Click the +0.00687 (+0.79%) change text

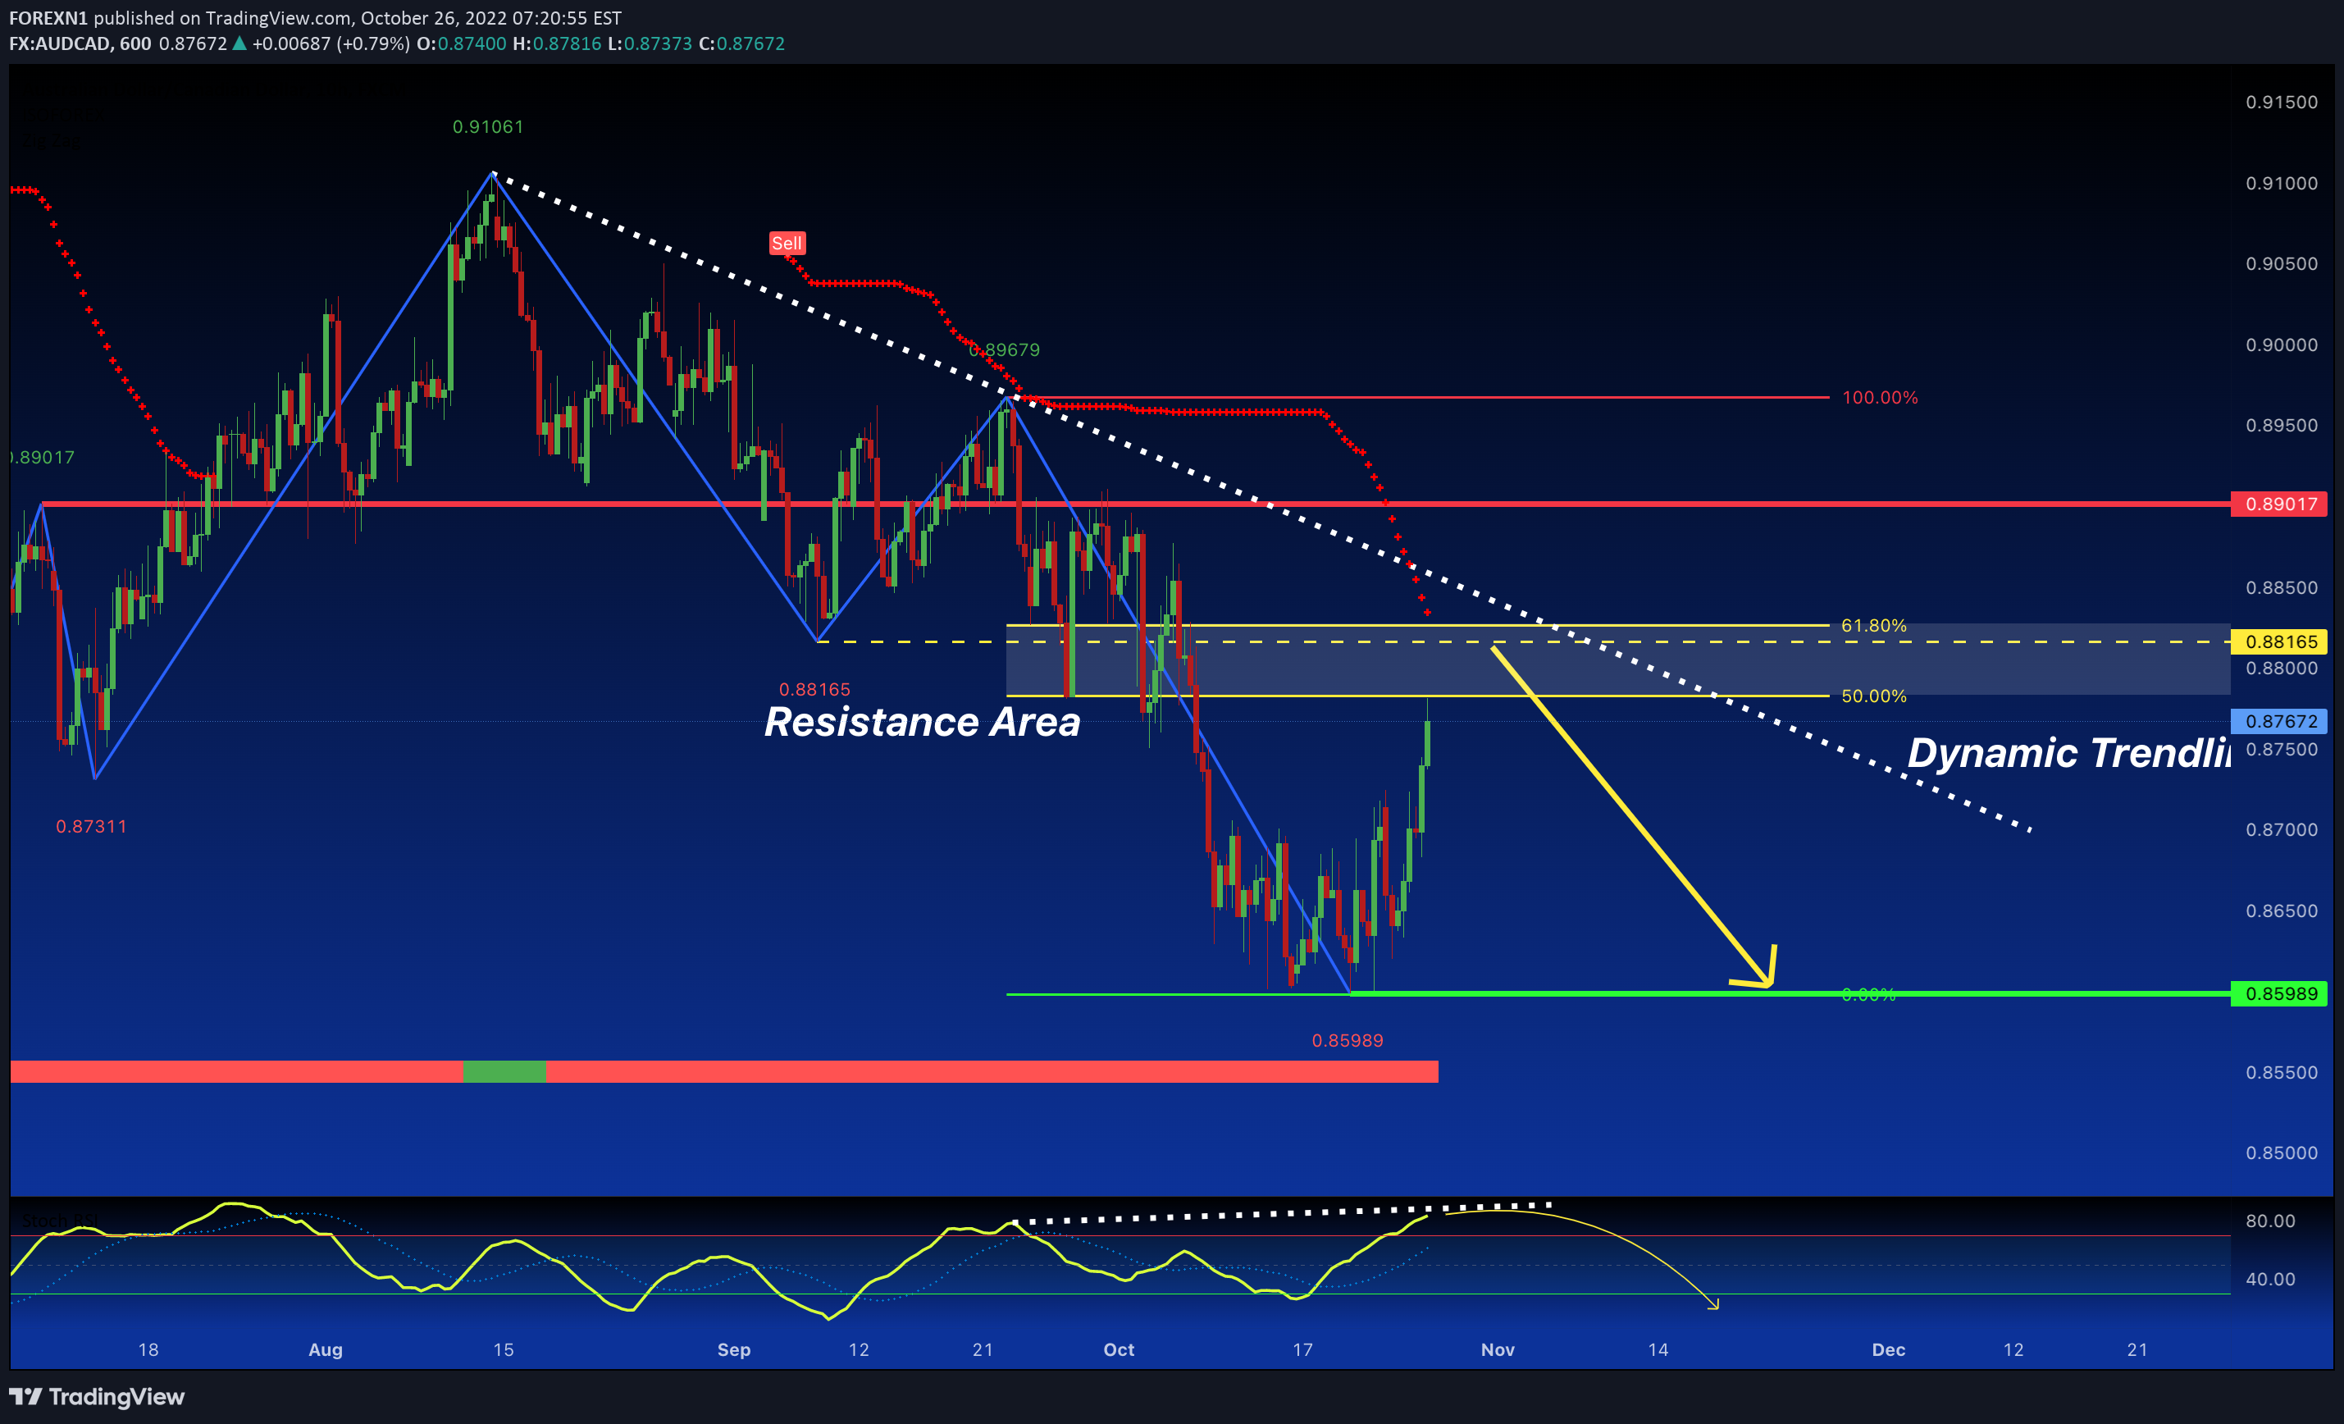click(x=331, y=43)
